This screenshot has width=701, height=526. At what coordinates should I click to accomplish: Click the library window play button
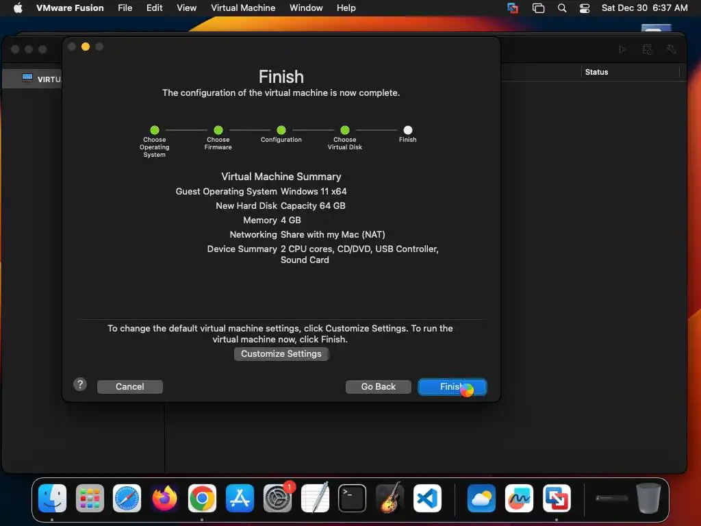tap(622, 49)
